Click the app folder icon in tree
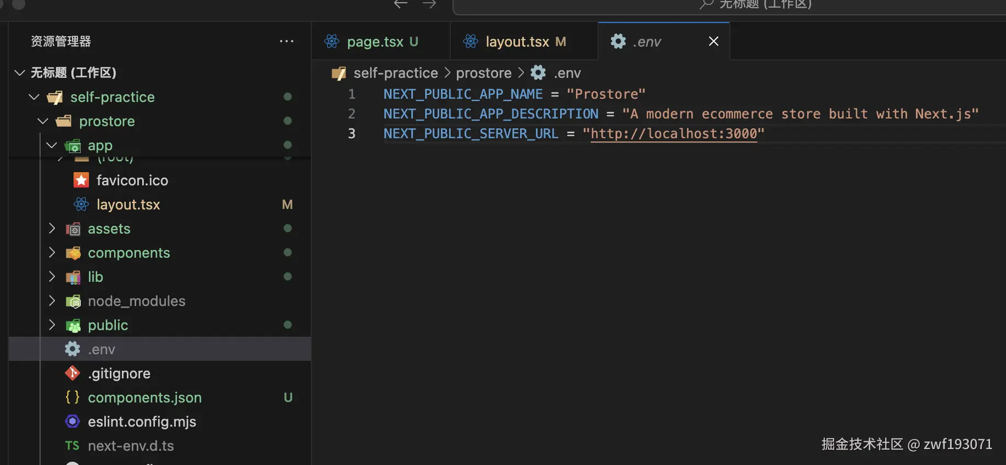1006x465 pixels. (x=72, y=146)
